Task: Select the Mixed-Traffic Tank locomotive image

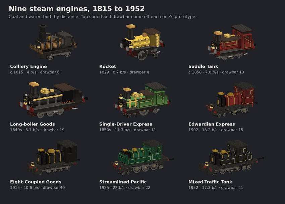Action: tap(232, 157)
